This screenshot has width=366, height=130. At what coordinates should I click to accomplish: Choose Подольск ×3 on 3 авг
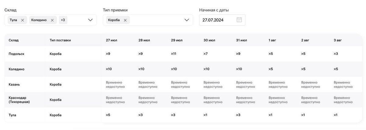point(336,54)
